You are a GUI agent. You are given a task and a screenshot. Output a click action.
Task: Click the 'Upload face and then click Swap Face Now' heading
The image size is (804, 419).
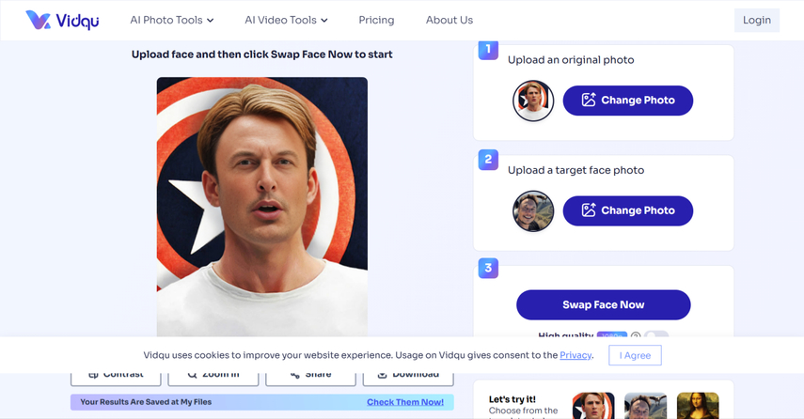262,54
